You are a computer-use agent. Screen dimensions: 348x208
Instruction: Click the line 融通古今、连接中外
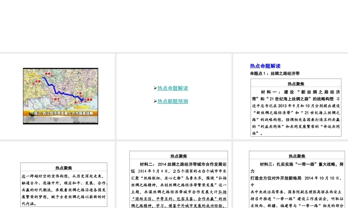point(65,183)
